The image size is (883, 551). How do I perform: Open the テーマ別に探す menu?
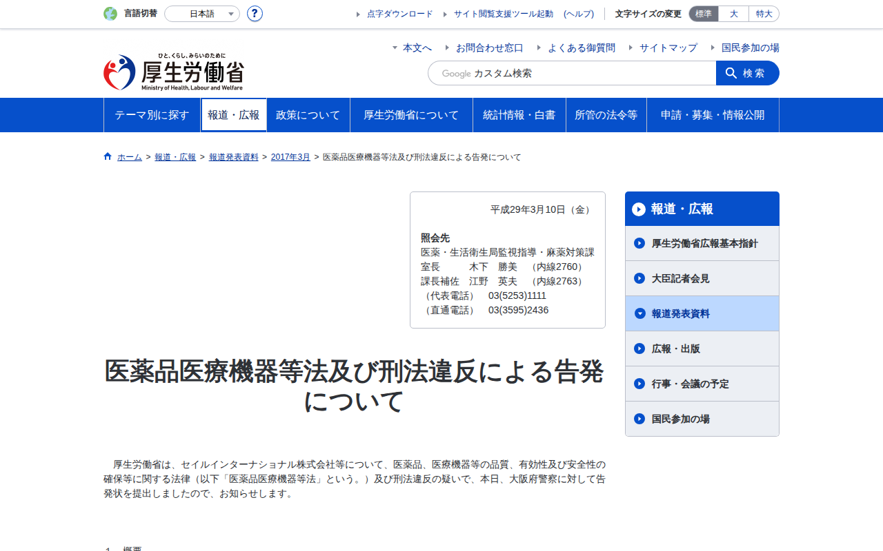point(152,115)
